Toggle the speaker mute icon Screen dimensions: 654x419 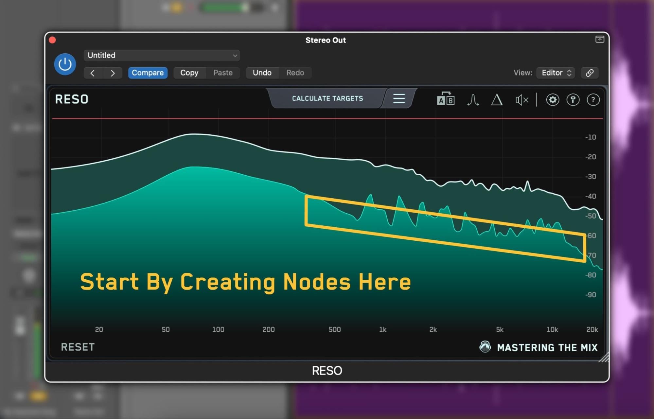(x=522, y=100)
